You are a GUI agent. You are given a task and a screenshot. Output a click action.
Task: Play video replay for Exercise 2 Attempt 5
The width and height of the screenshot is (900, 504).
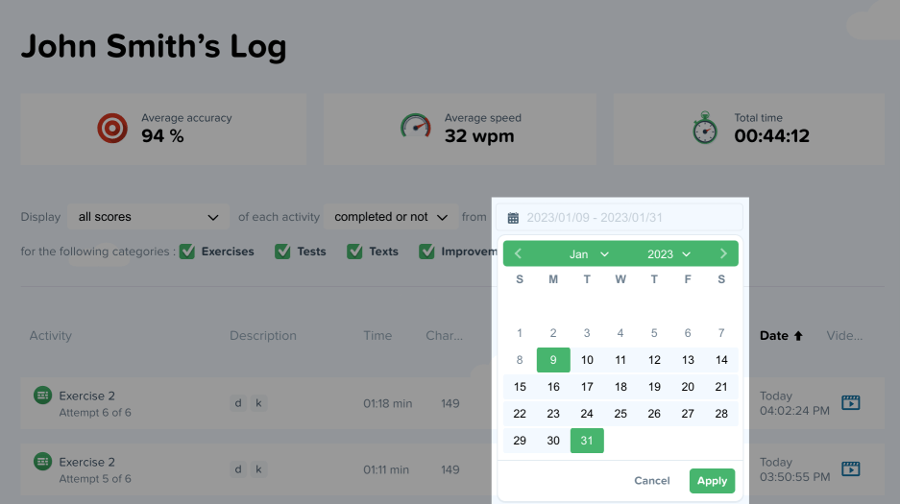click(850, 468)
